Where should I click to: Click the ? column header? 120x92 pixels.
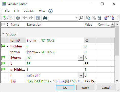click(x=8, y=25)
